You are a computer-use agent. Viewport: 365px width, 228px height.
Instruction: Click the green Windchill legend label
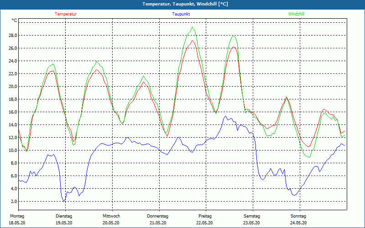click(x=296, y=14)
